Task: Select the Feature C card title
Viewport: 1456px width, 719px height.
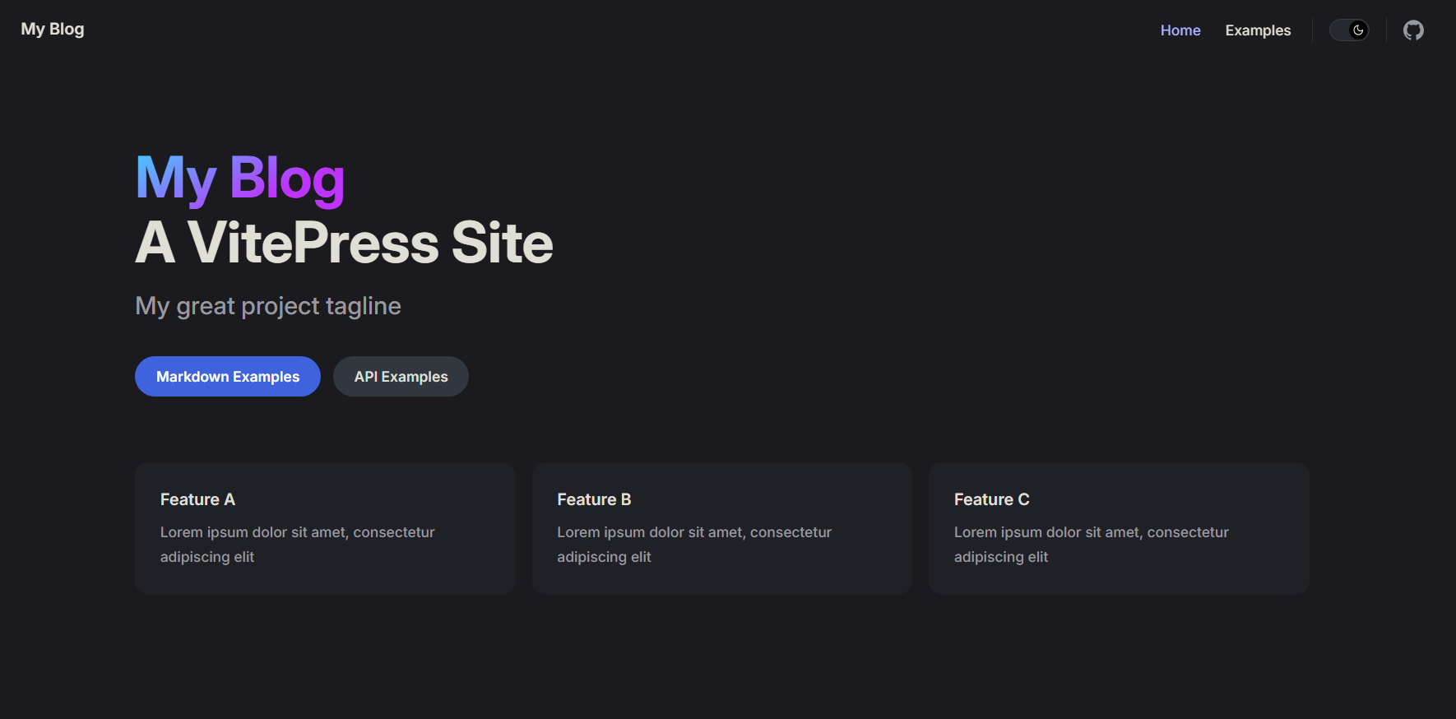Action: (991, 499)
